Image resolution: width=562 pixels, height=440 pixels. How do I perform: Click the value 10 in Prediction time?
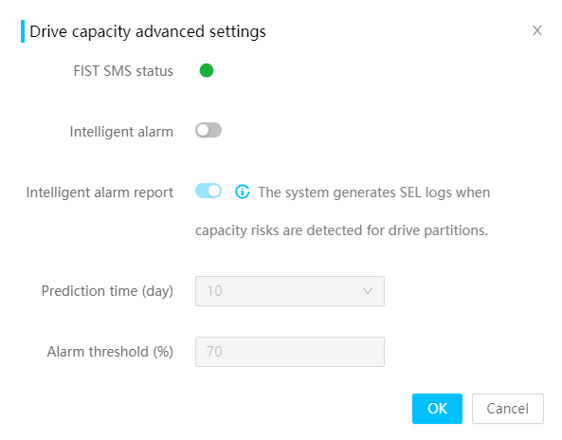(214, 291)
